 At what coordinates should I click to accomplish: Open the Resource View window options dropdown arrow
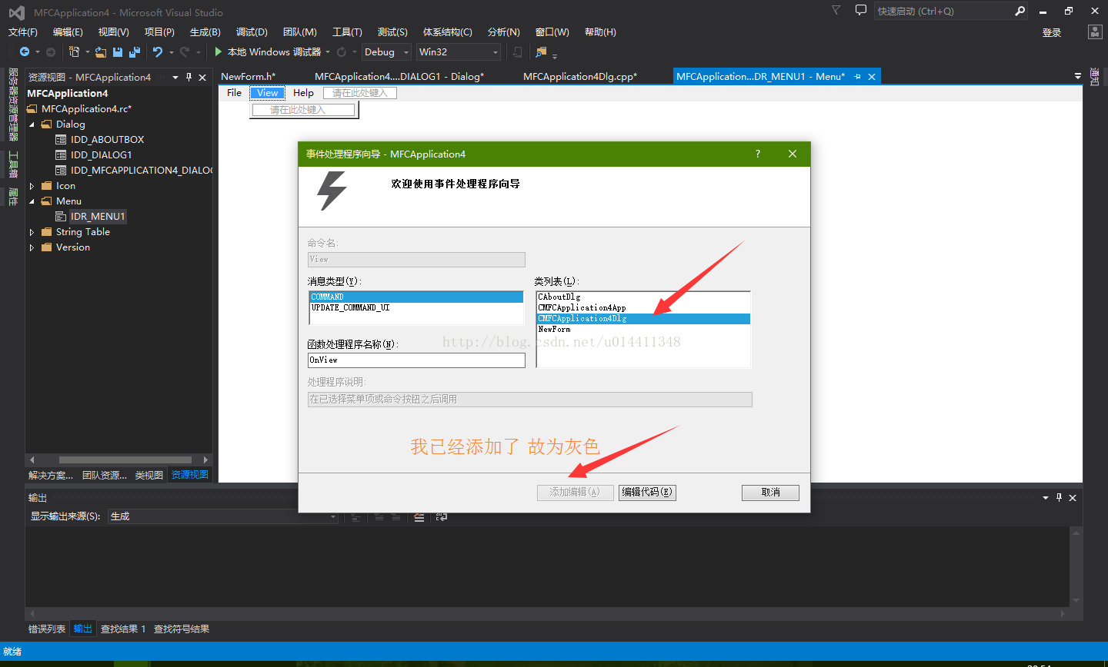[175, 77]
